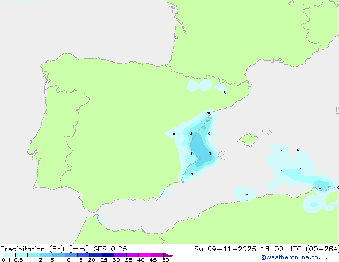339x262 pixels.
Task: Select the legend swatch between 40 and 45
Action: [145, 255]
